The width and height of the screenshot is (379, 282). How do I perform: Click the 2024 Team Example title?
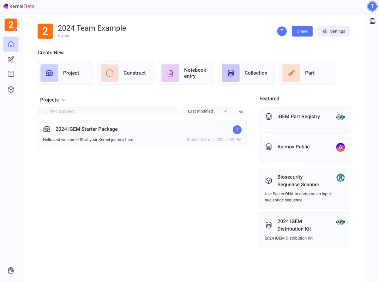click(x=92, y=28)
